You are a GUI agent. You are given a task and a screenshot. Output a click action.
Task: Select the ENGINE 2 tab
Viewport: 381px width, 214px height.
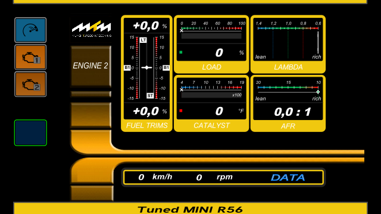click(x=91, y=66)
